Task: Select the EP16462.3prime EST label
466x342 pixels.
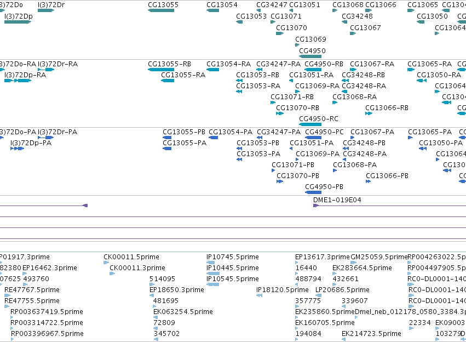Action: pos(50,268)
